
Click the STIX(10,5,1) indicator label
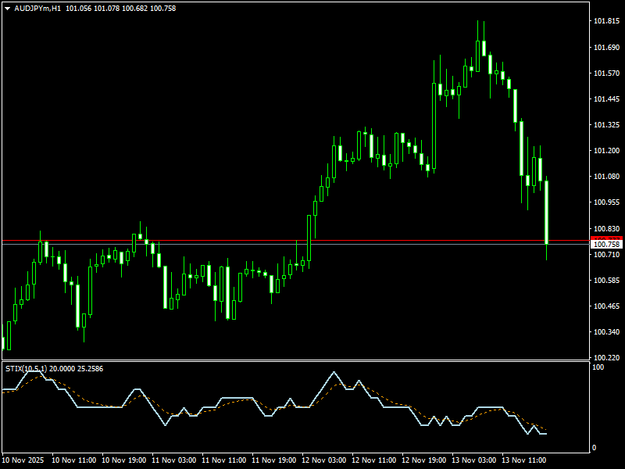[27, 367]
